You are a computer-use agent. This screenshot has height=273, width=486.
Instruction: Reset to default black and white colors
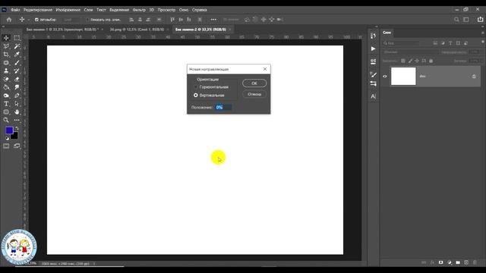click(7, 138)
